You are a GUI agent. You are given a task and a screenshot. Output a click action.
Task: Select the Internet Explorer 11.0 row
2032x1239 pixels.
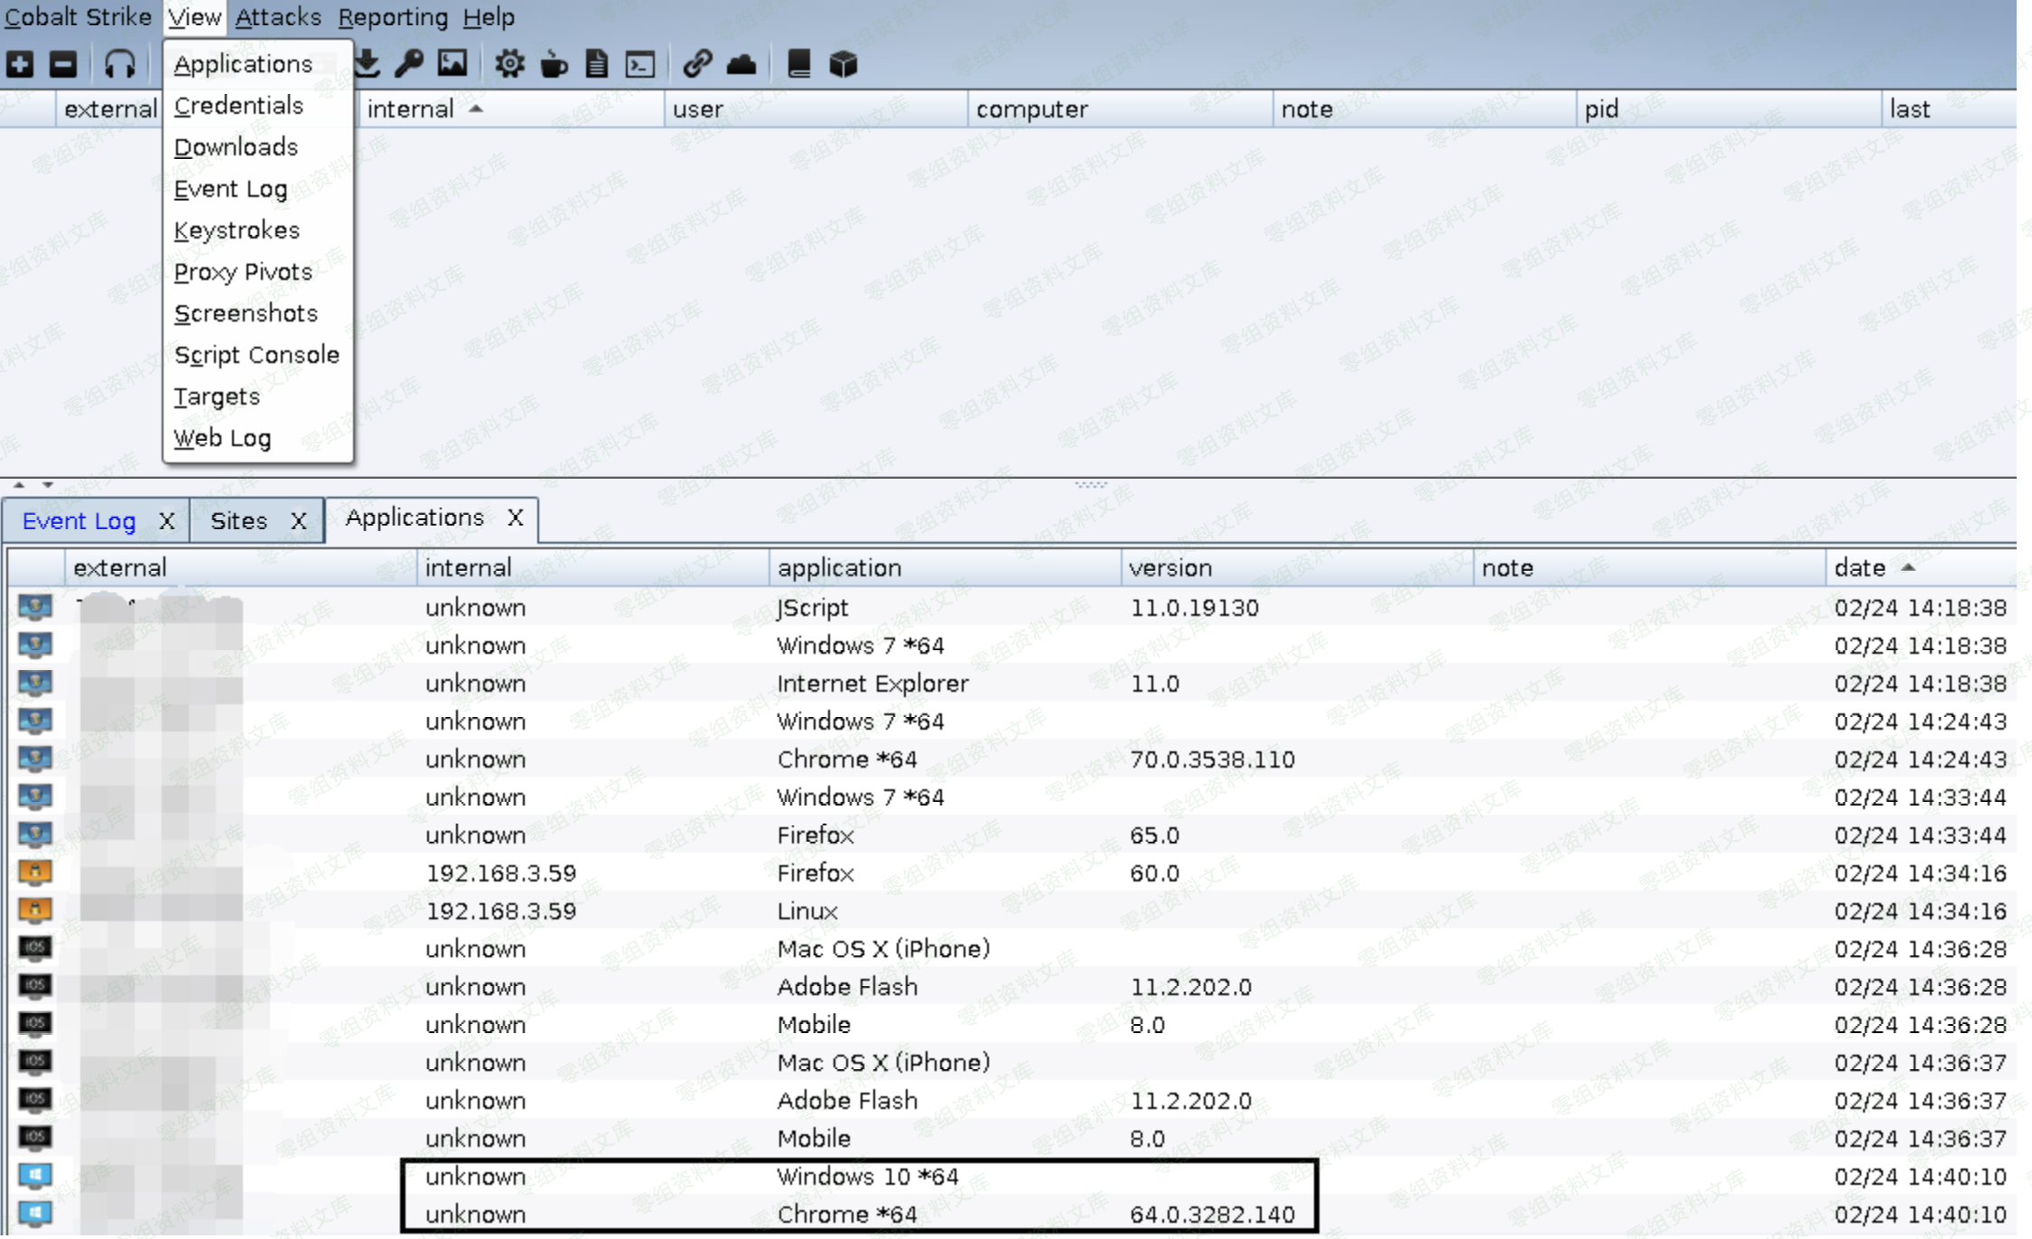(x=872, y=684)
